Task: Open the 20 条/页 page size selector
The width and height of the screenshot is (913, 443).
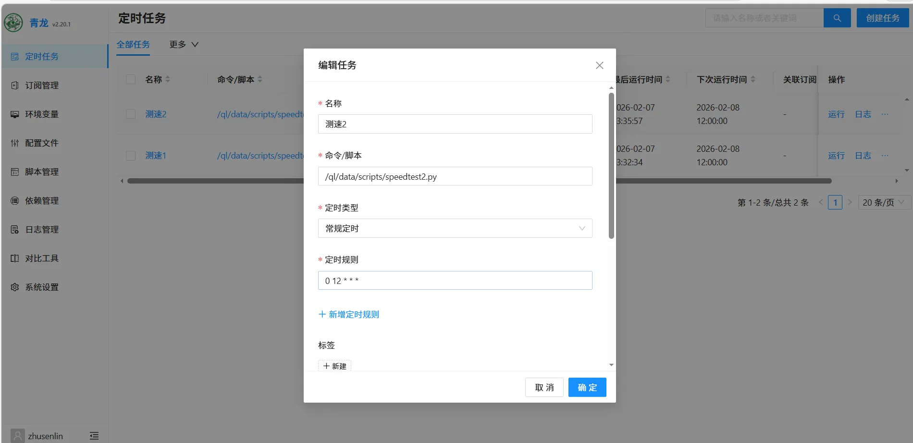Action: [x=883, y=203]
